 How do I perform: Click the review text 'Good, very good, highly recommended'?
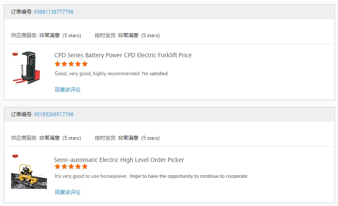pyautogui.click(x=97, y=74)
